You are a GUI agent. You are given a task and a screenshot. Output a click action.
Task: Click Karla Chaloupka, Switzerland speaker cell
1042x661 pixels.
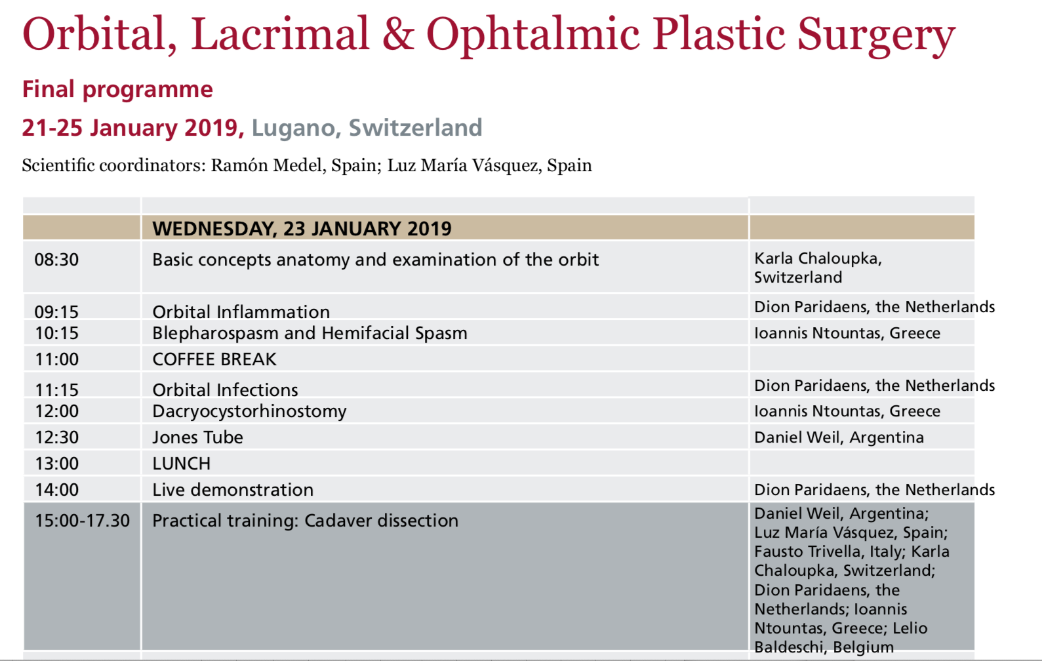tap(818, 268)
